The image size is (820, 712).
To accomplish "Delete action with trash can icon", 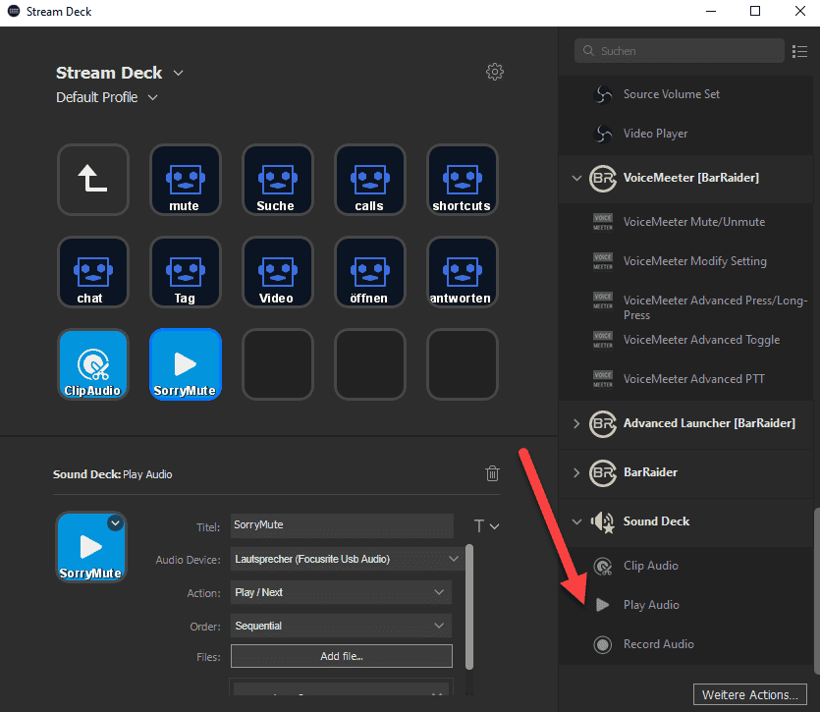I will [x=492, y=473].
